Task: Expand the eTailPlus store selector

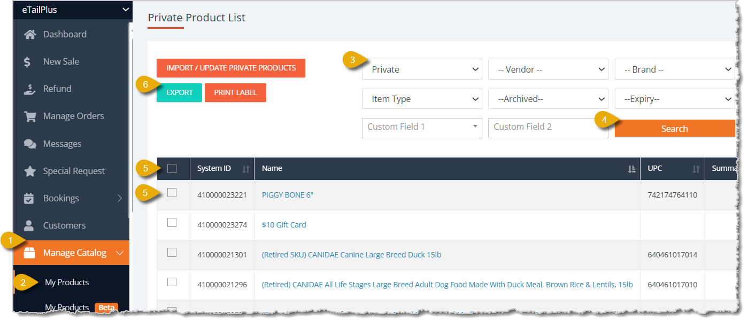Action: pyautogui.click(x=126, y=10)
